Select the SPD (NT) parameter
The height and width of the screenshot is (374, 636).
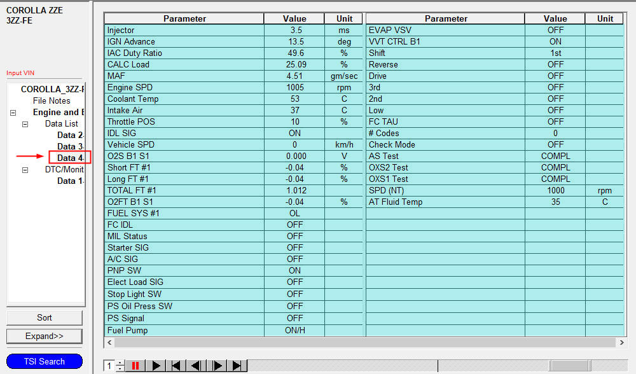click(445, 190)
